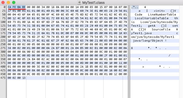Click the <init> text in ASCII pane
Viewport: 183px width, 98px height.
coord(159,11)
